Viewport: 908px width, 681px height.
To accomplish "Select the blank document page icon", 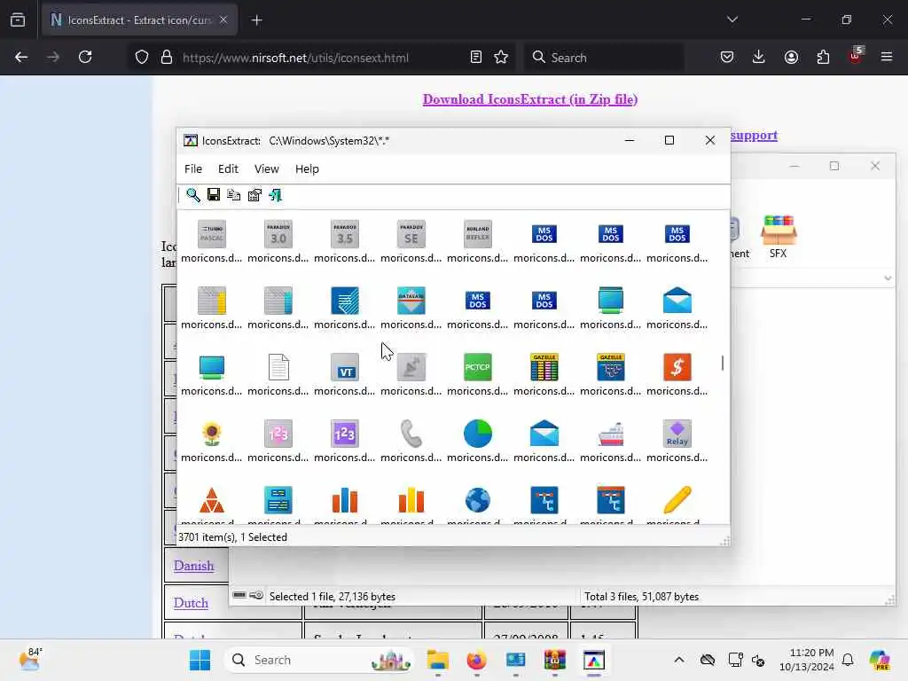I will [x=278, y=367].
